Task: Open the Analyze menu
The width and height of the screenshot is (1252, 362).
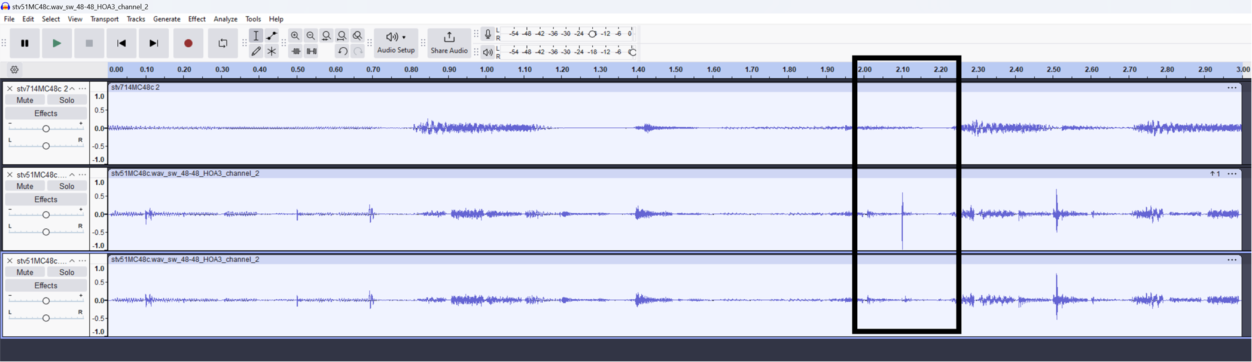Action: (225, 19)
